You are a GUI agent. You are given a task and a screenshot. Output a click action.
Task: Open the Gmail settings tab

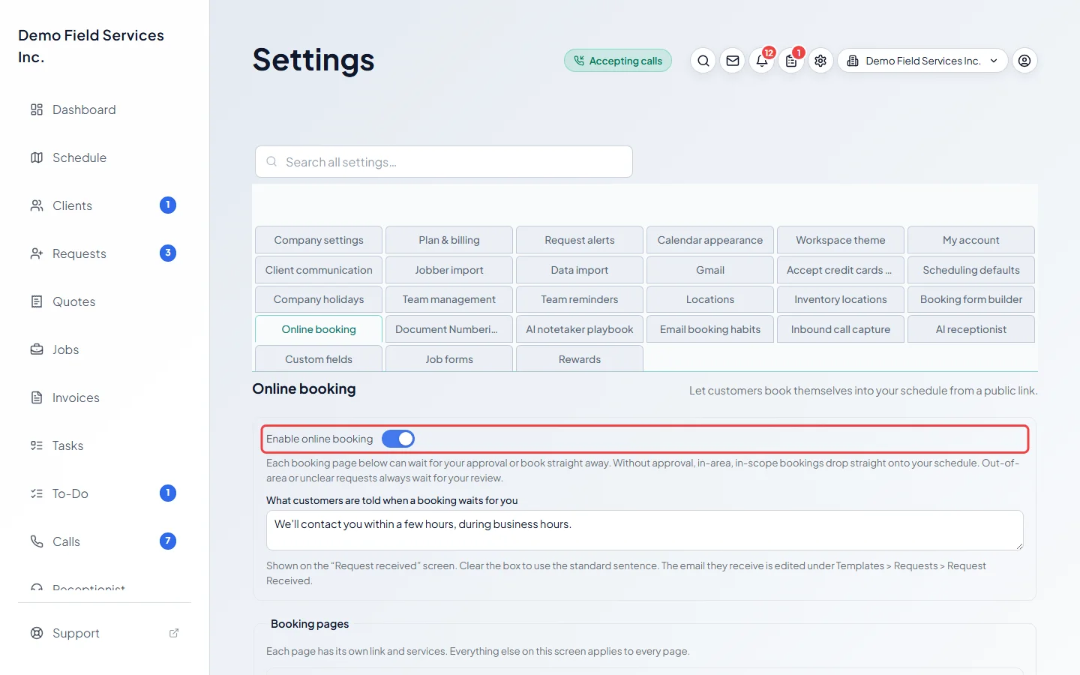pyautogui.click(x=710, y=270)
